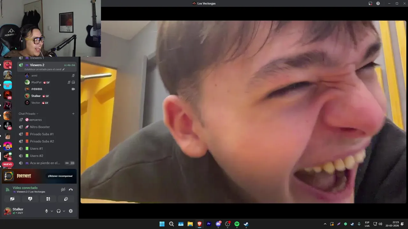Screen dimensions: 408x229
Task: Open OBS Studio from taskbar
Action: coord(228,224)
